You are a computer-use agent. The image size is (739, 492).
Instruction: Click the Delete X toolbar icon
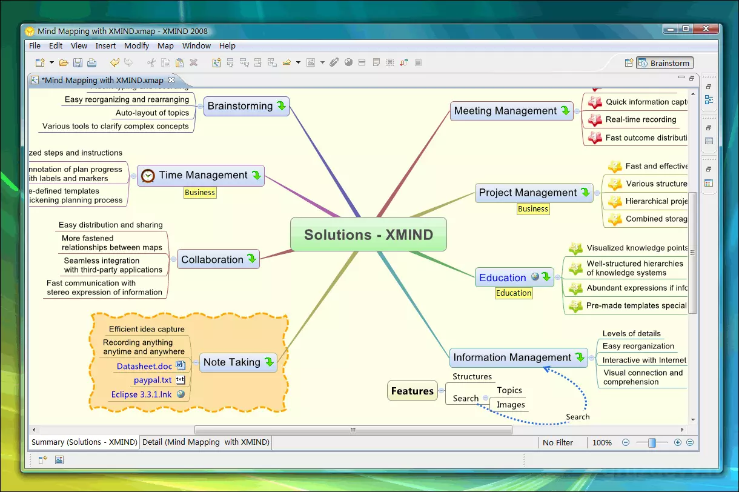pyautogui.click(x=194, y=62)
